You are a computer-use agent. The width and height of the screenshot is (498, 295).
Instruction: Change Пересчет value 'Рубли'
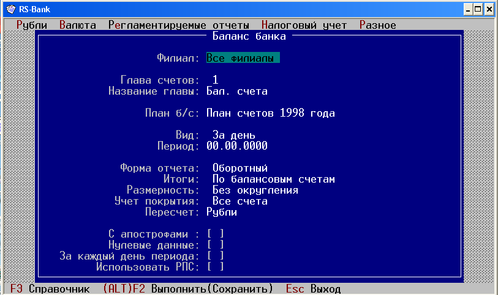[x=222, y=212]
